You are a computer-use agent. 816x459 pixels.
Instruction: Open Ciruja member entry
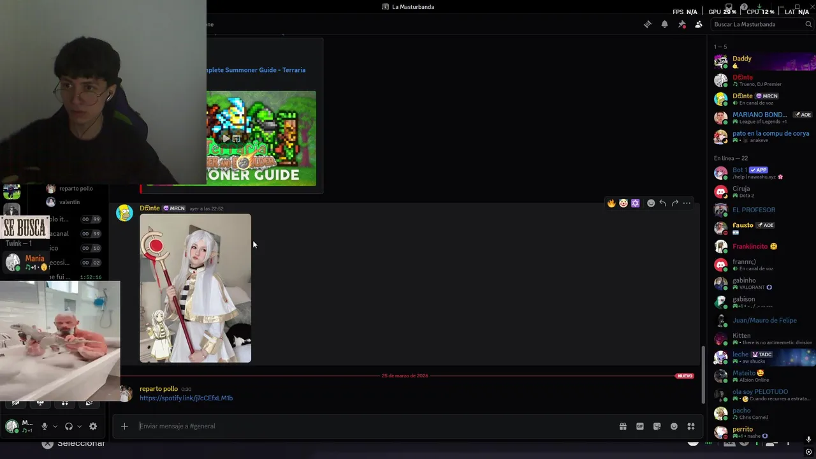(762, 192)
